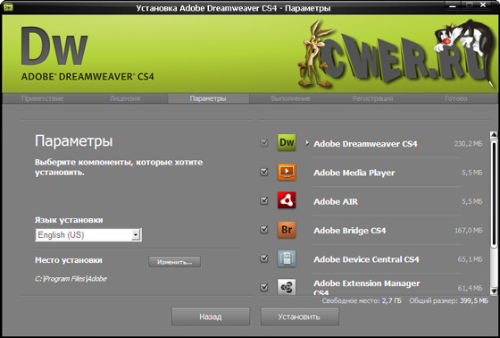Image resolution: width=500 pixels, height=338 pixels.
Task: Click the 230,2 МБ size value
Action: (468, 144)
